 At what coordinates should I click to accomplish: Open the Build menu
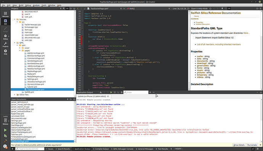(21, 5)
